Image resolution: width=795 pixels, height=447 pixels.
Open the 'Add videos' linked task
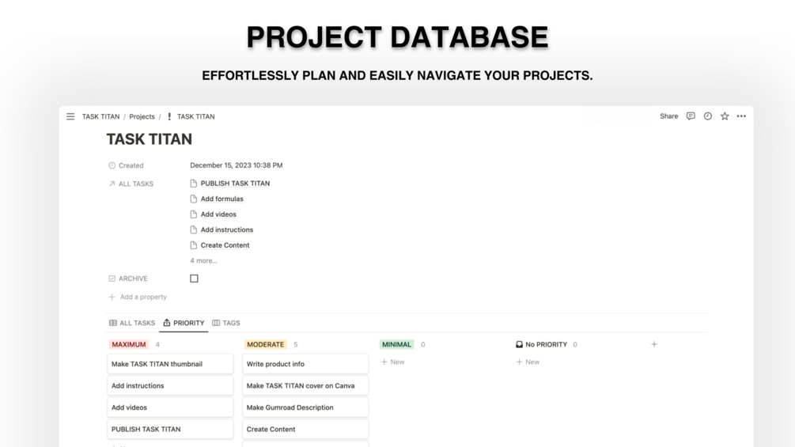click(218, 214)
